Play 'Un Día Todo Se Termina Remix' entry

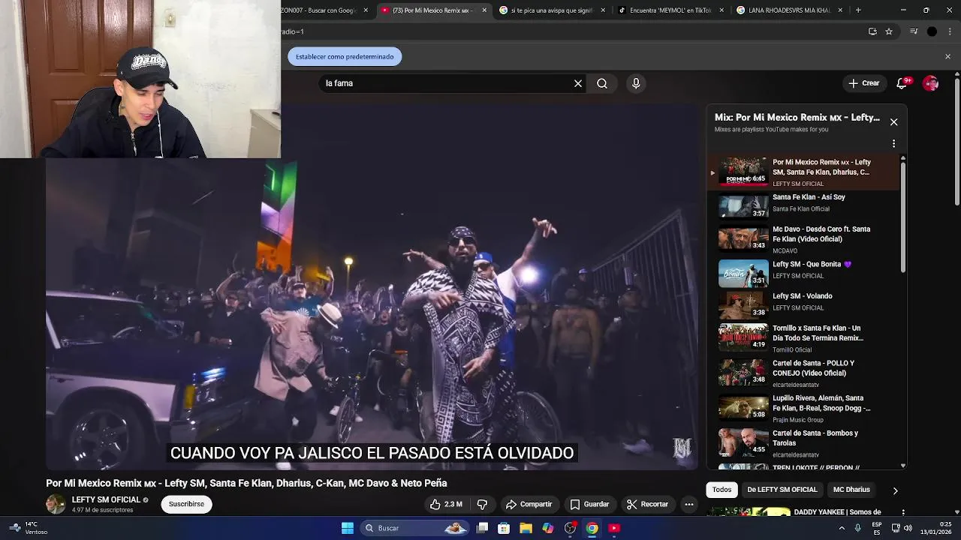click(x=803, y=337)
